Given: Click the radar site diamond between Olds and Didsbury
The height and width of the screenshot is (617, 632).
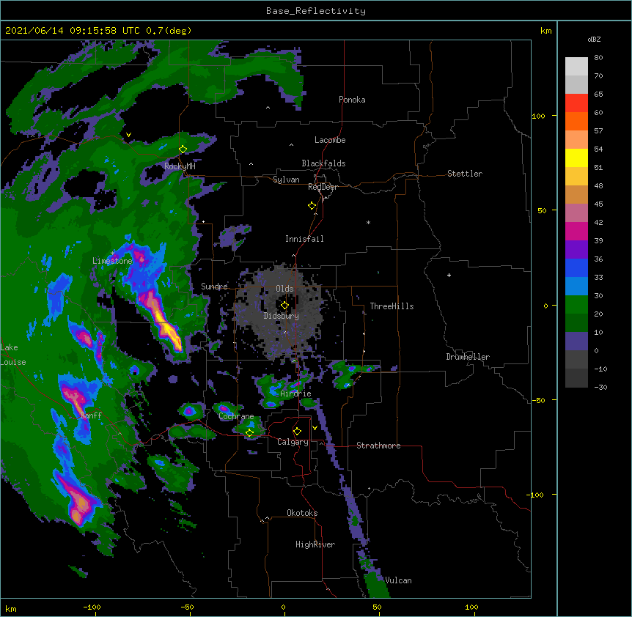Looking at the screenshot, I should click(x=284, y=306).
